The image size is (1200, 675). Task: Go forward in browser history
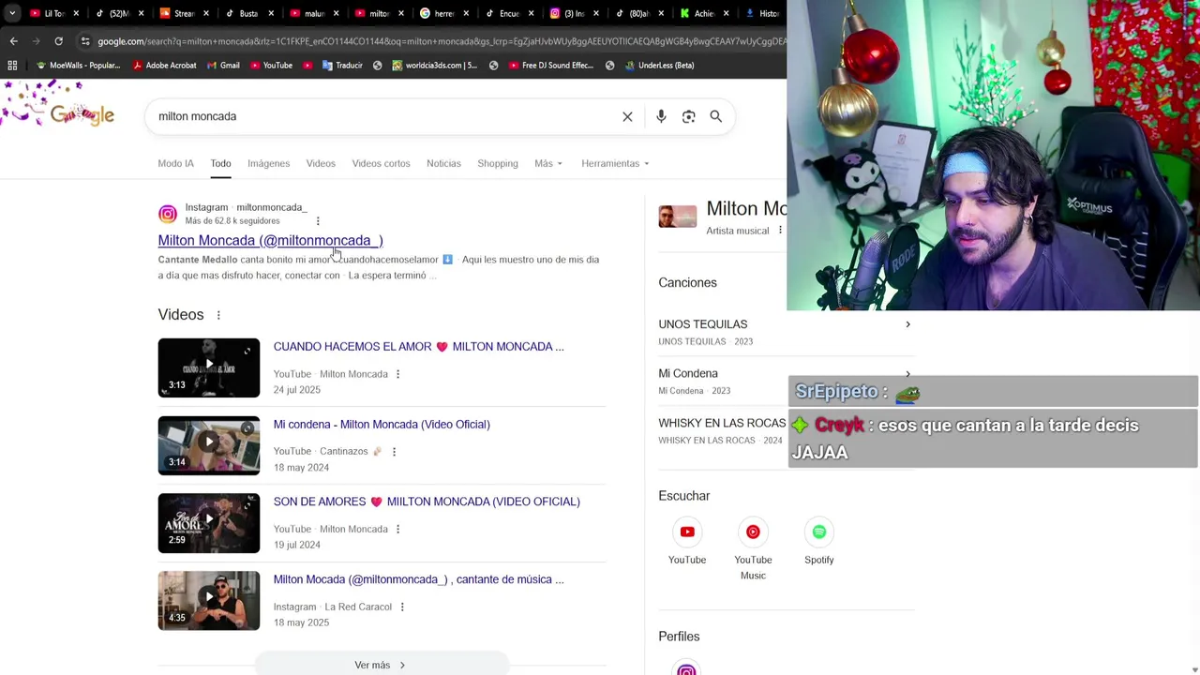[x=36, y=41]
